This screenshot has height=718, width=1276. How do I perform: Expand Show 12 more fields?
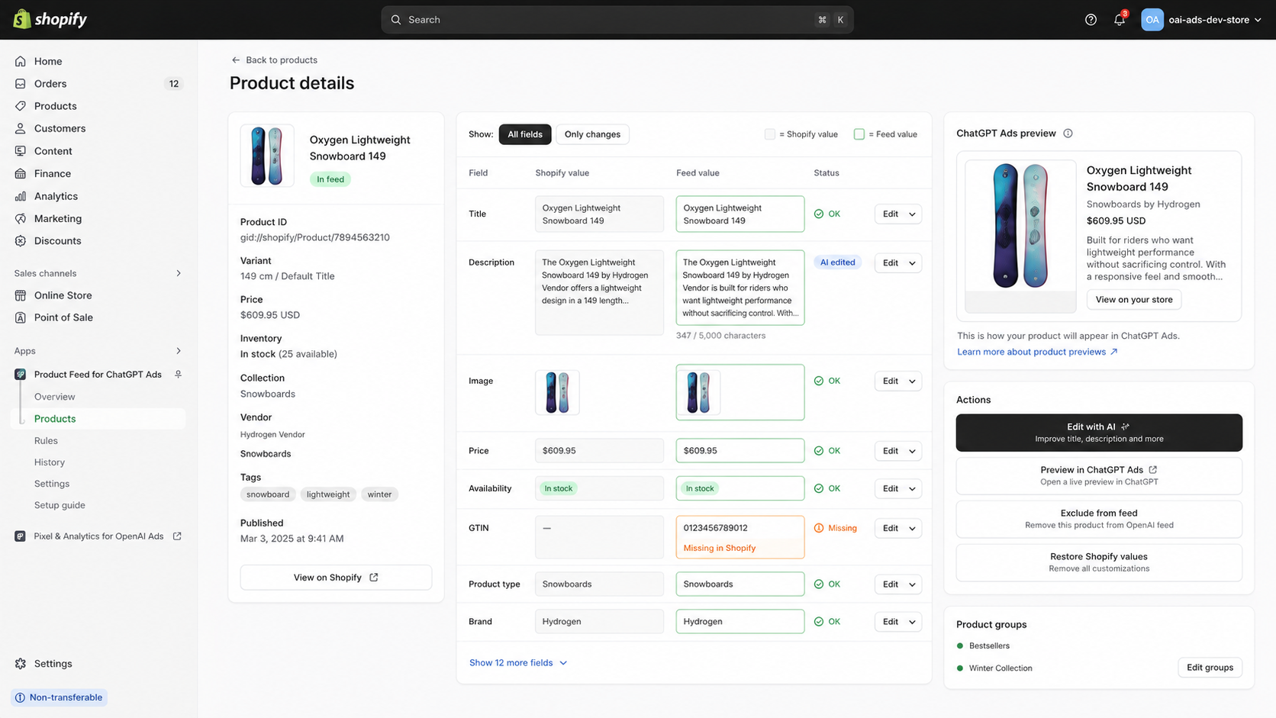coord(518,663)
